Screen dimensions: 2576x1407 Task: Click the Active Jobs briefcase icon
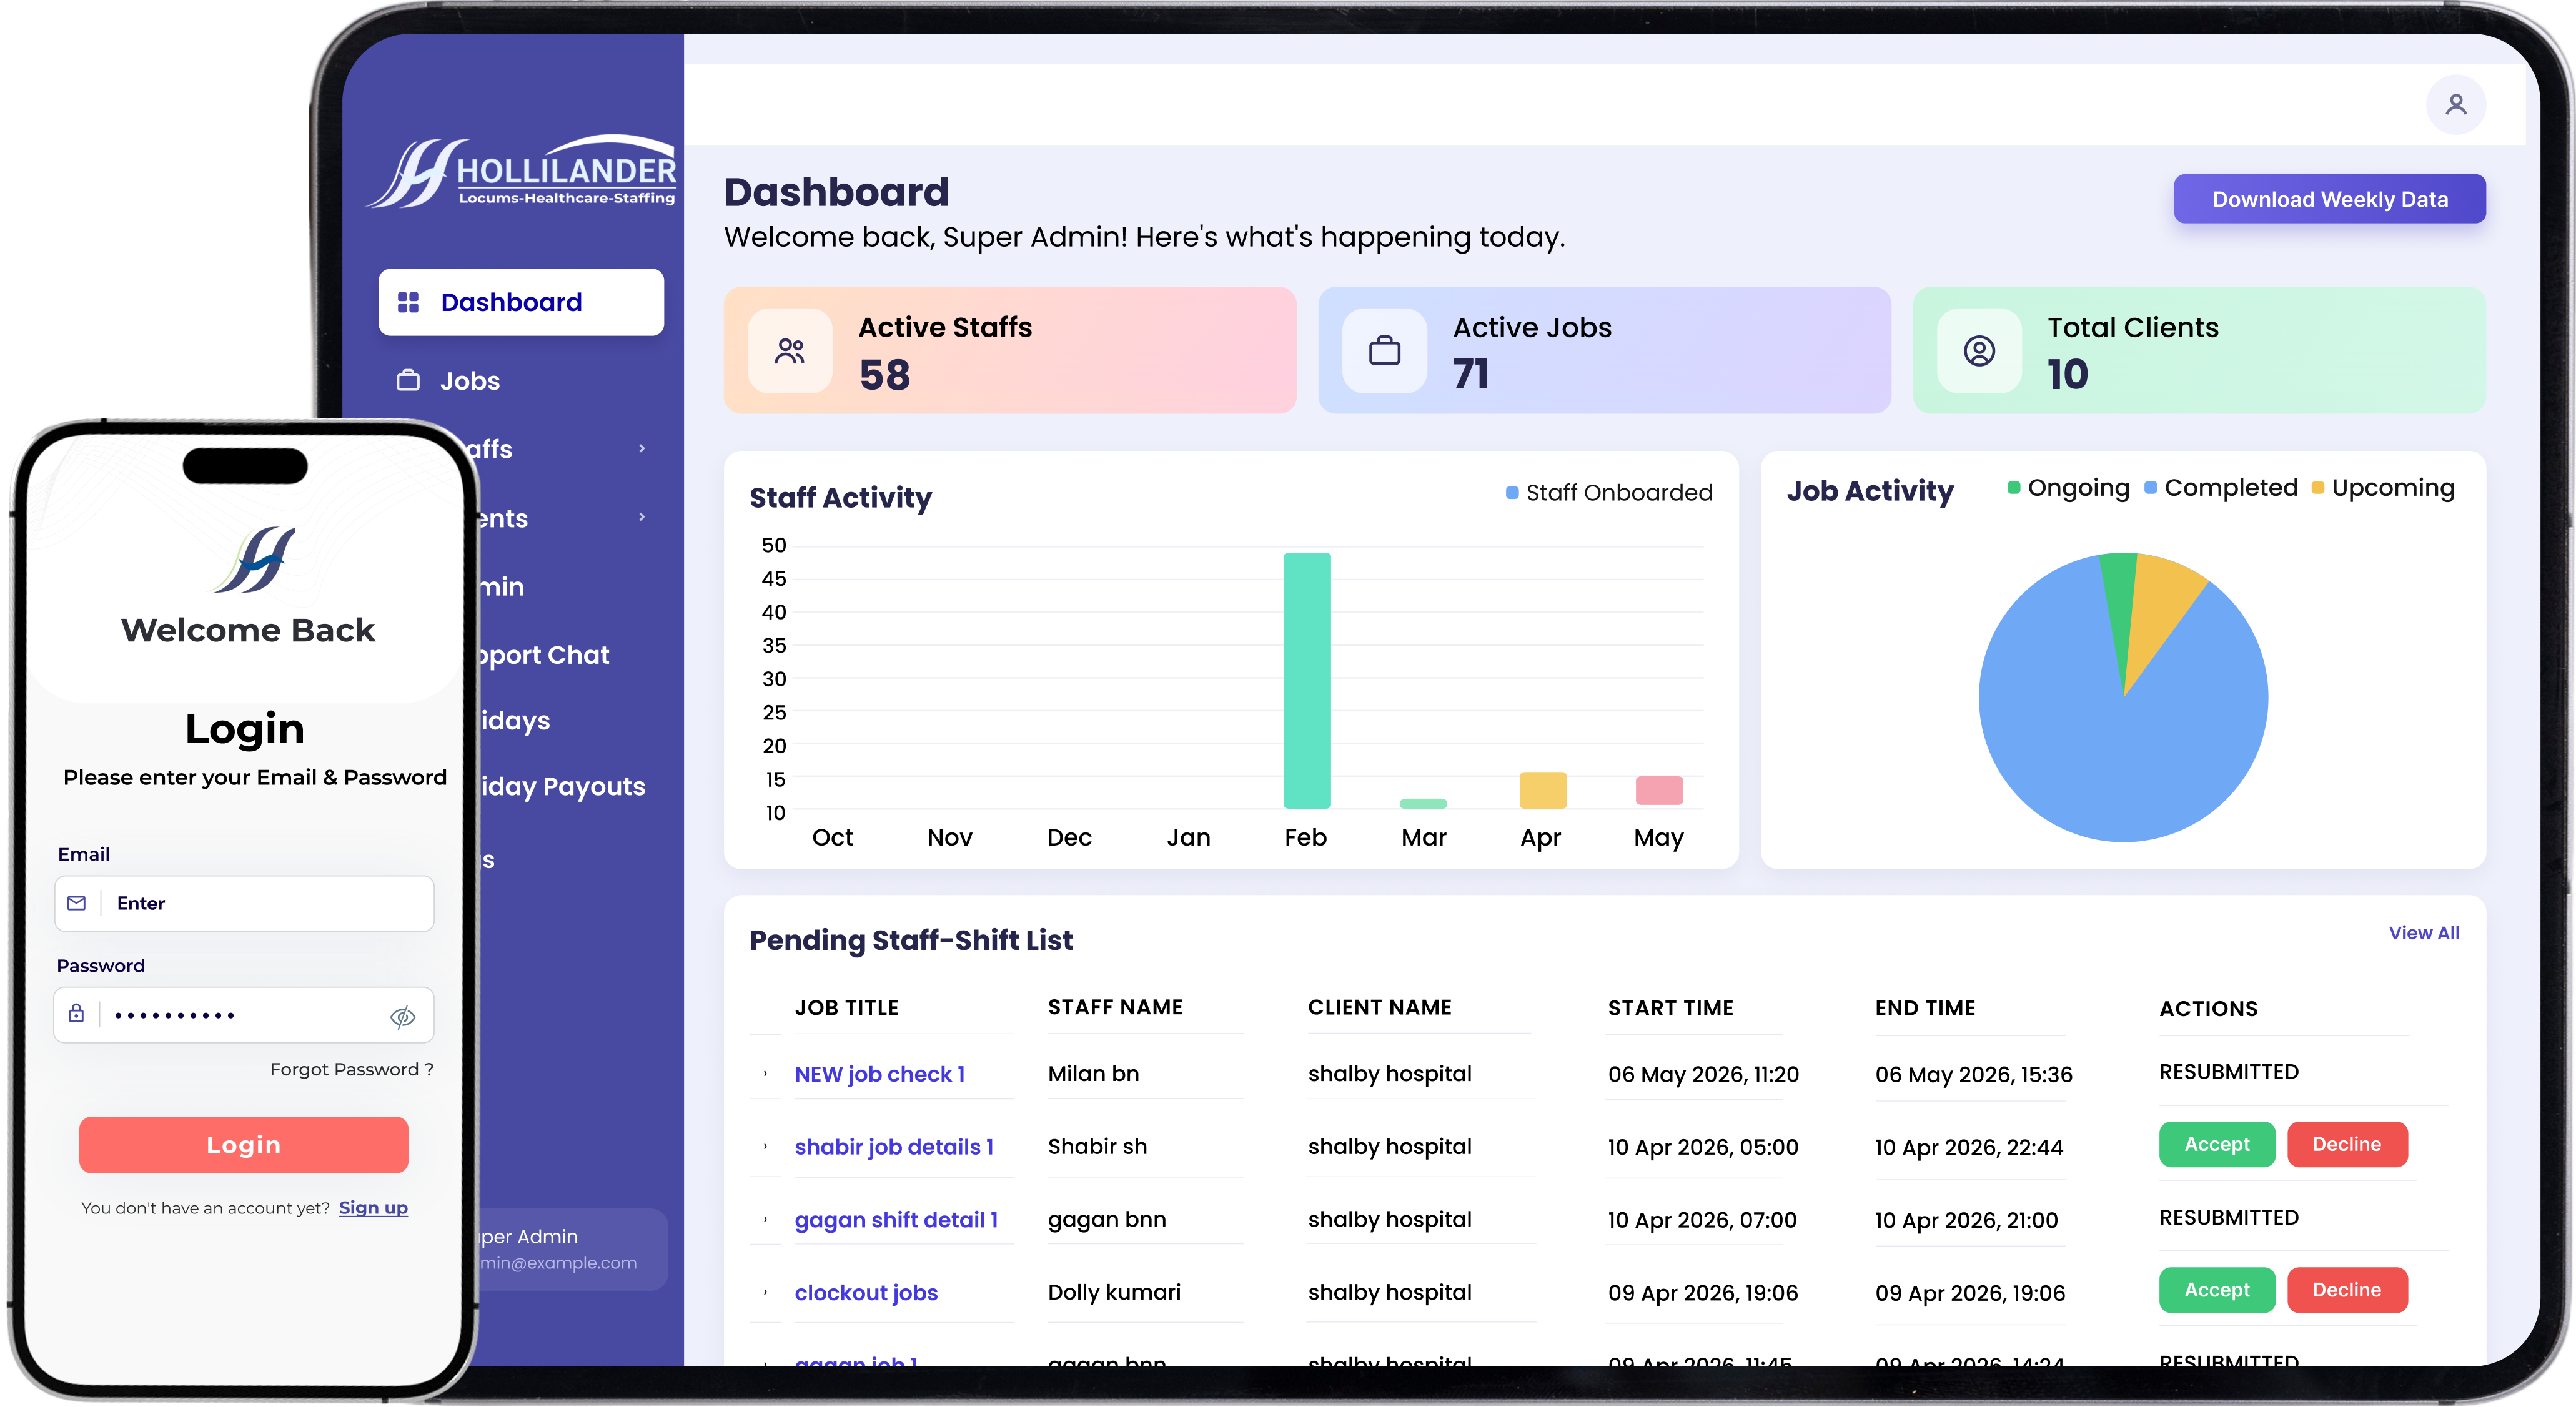pos(1384,351)
